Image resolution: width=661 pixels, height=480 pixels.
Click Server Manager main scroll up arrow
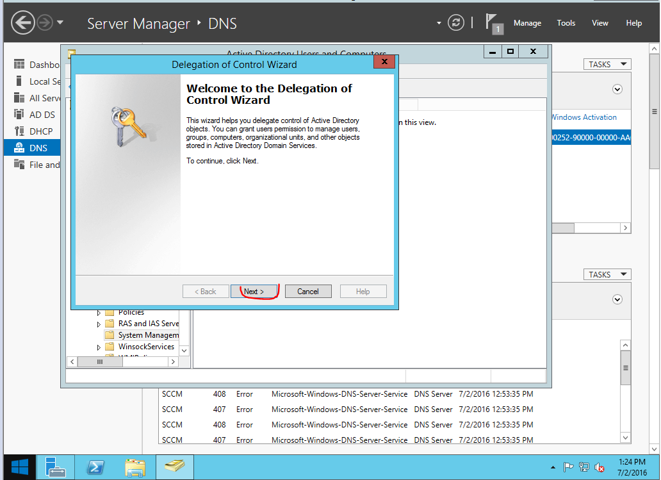[x=654, y=49]
